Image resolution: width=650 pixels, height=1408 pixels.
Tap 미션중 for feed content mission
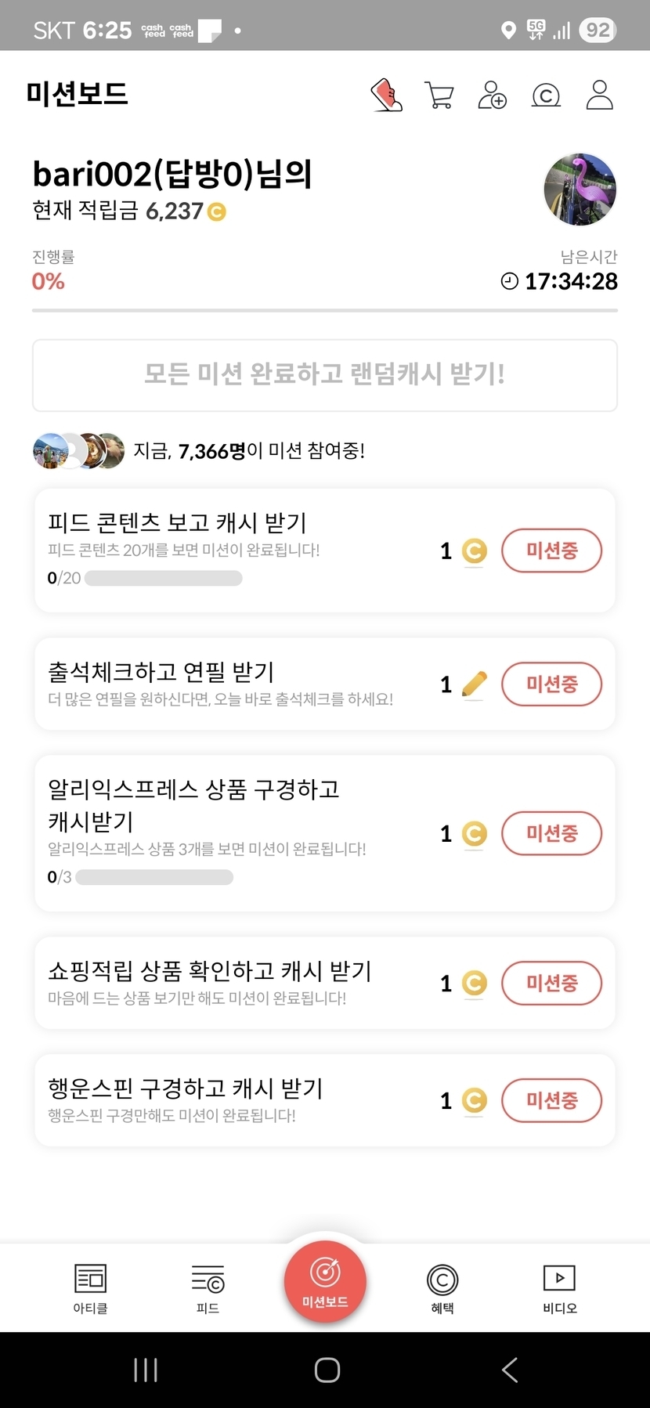coord(551,551)
